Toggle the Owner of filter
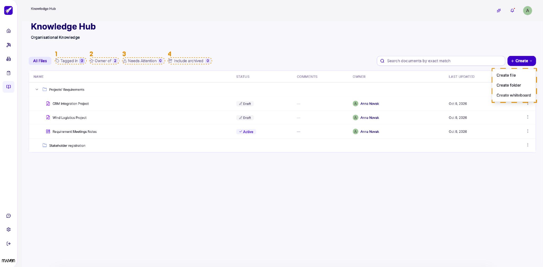Image resolution: width=543 pixels, height=267 pixels. click(x=104, y=61)
